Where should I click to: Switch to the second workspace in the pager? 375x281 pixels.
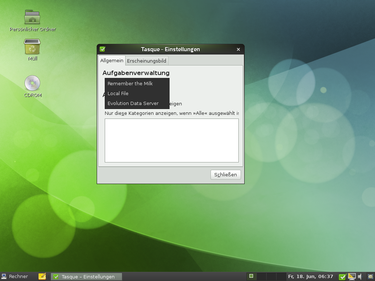[261, 277]
